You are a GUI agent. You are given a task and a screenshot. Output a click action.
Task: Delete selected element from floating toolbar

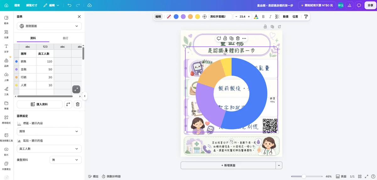pyautogui.click(x=238, y=38)
